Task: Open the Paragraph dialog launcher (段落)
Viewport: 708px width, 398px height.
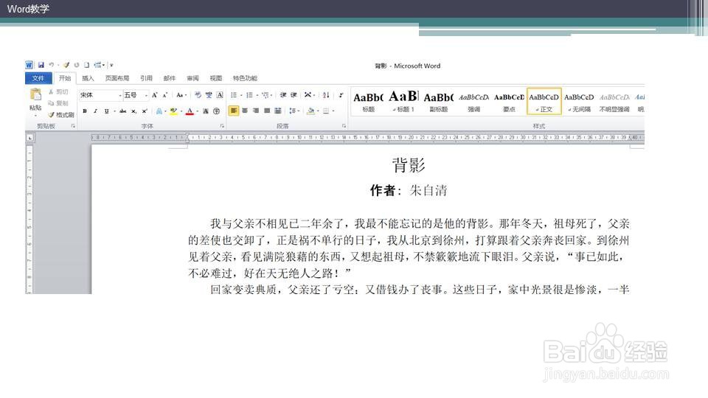Action: (x=344, y=126)
